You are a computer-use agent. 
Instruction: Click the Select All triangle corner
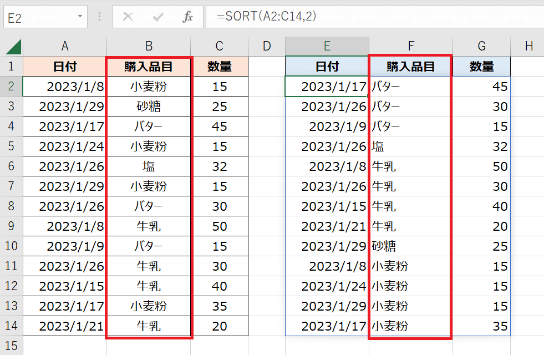click(12, 47)
